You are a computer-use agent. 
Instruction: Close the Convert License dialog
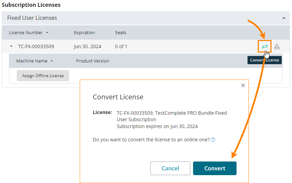click(x=243, y=85)
